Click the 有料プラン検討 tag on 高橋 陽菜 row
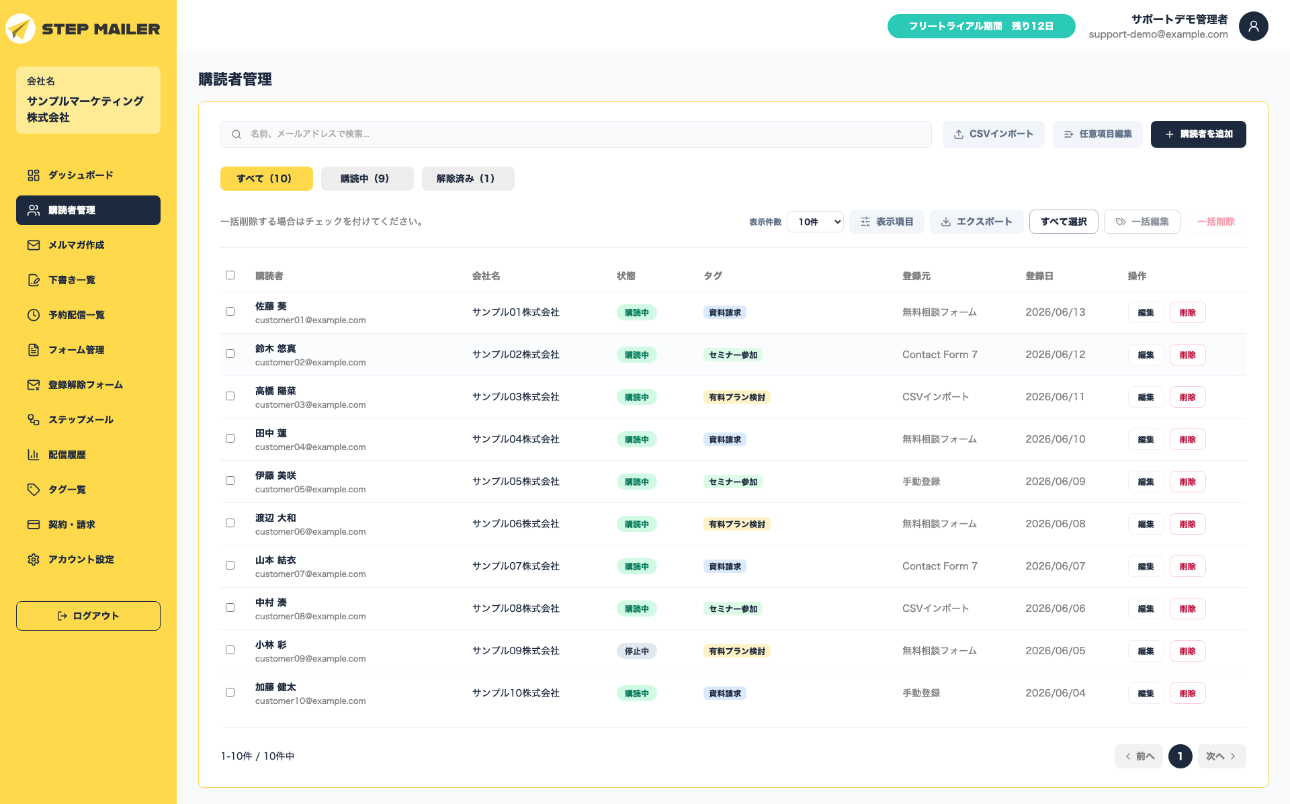The width and height of the screenshot is (1290, 804). pos(736,397)
